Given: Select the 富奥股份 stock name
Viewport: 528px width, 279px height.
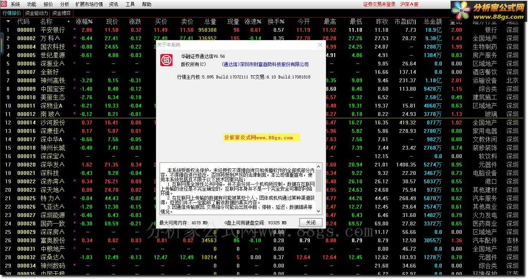Looking at the screenshot, I should pos(53,240).
